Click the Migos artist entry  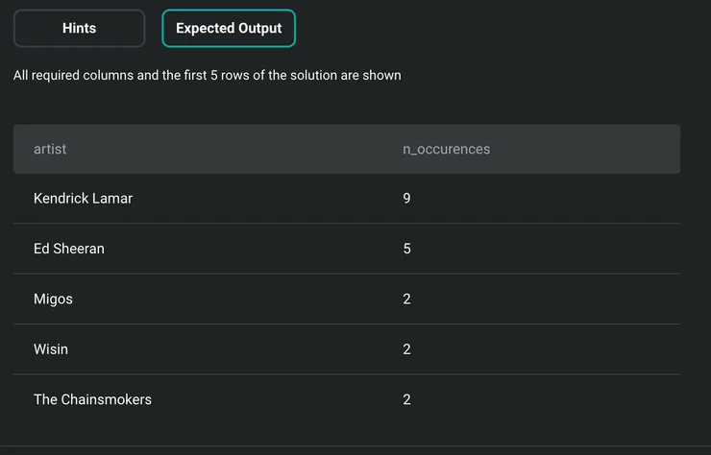click(53, 299)
